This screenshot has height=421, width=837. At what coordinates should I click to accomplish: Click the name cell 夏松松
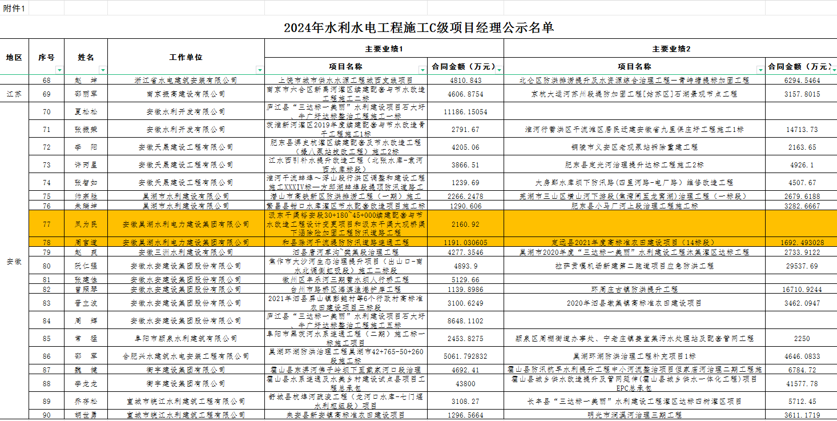click(x=86, y=112)
